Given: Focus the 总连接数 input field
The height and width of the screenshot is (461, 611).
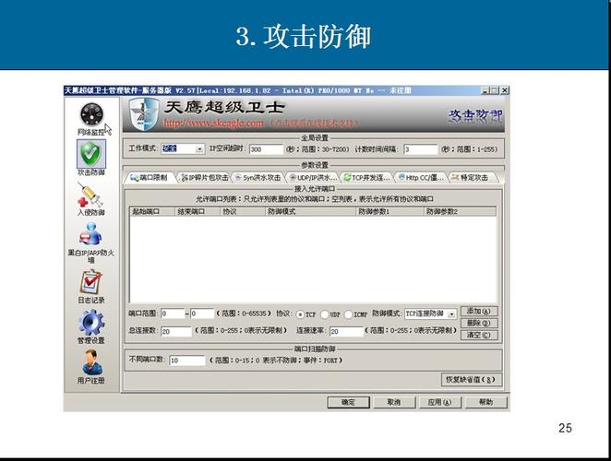Looking at the screenshot, I should click(x=176, y=331).
